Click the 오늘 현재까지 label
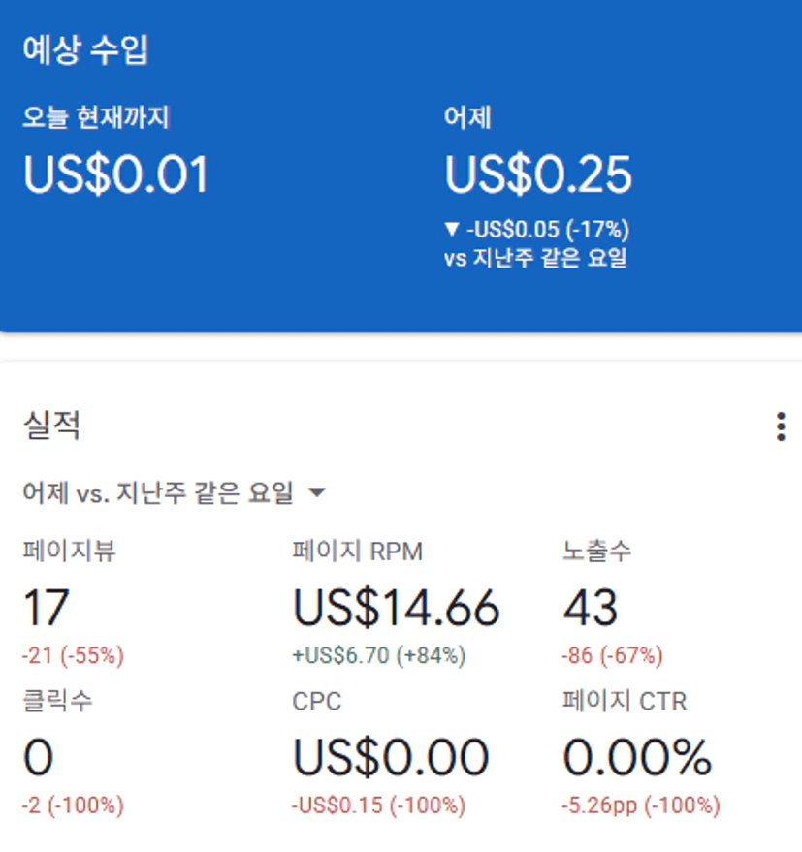 (x=96, y=118)
